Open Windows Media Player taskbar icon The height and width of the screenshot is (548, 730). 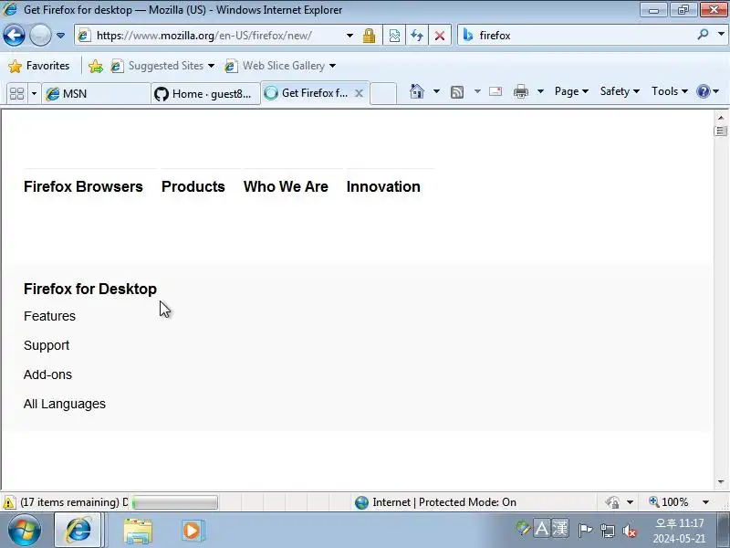192,531
